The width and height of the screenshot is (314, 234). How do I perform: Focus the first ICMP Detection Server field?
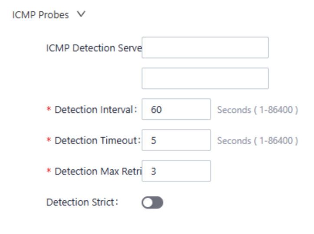pos(205,48)
